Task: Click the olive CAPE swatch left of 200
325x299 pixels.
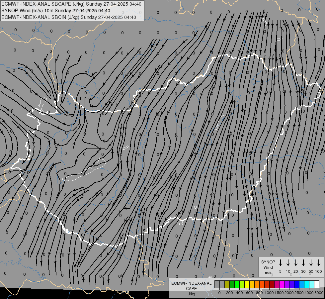Action: 227,284
